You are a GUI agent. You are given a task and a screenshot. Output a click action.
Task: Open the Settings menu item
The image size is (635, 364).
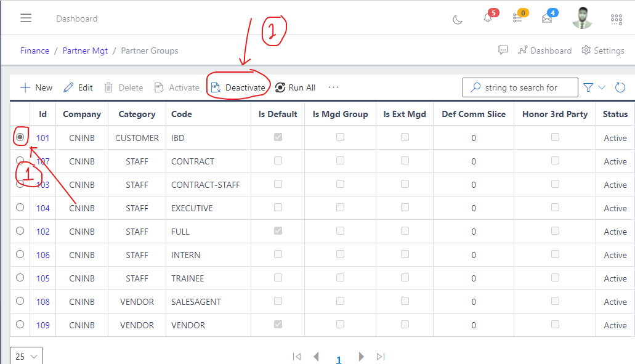click(x=603, y=50)
